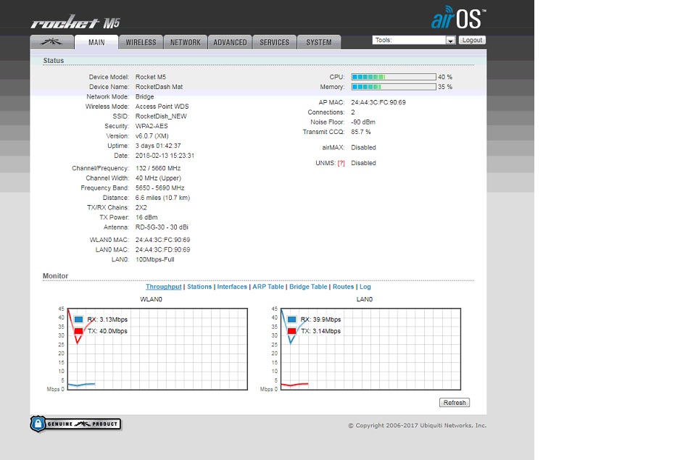
Task: Select the Noise Floor value -90 dBm
Action: tap(363, 122)
